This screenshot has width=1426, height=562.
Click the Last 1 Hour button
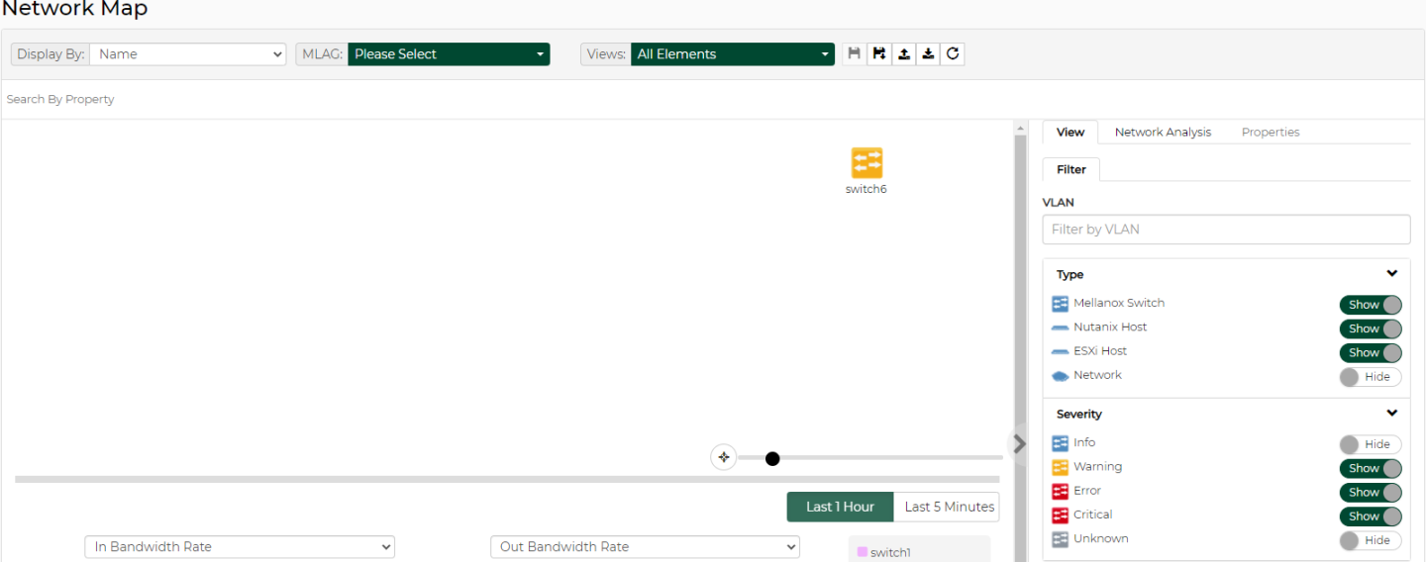pos(840,507)
